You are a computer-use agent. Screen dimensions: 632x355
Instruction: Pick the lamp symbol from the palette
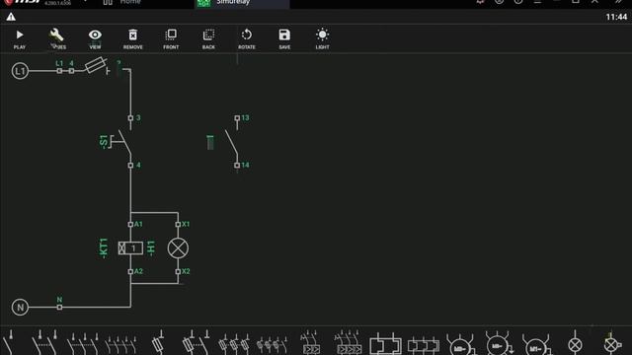click(x=575, y=343)
